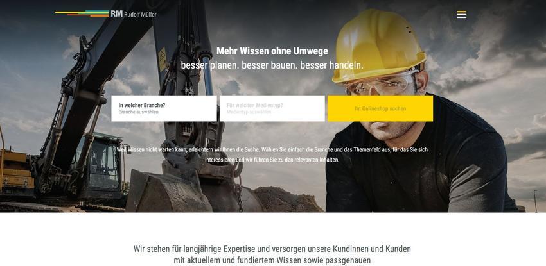Click the dirt pile behind the bucket
Image resolution: width=546 pixels, height=266 pixels.
pyautogui.click(x=287, y=199)
